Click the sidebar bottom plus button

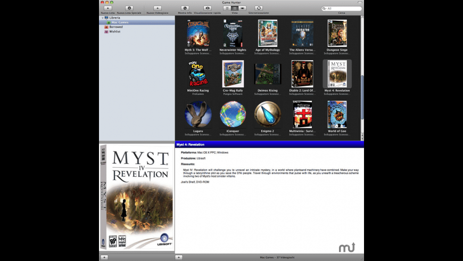click(104, 257)
